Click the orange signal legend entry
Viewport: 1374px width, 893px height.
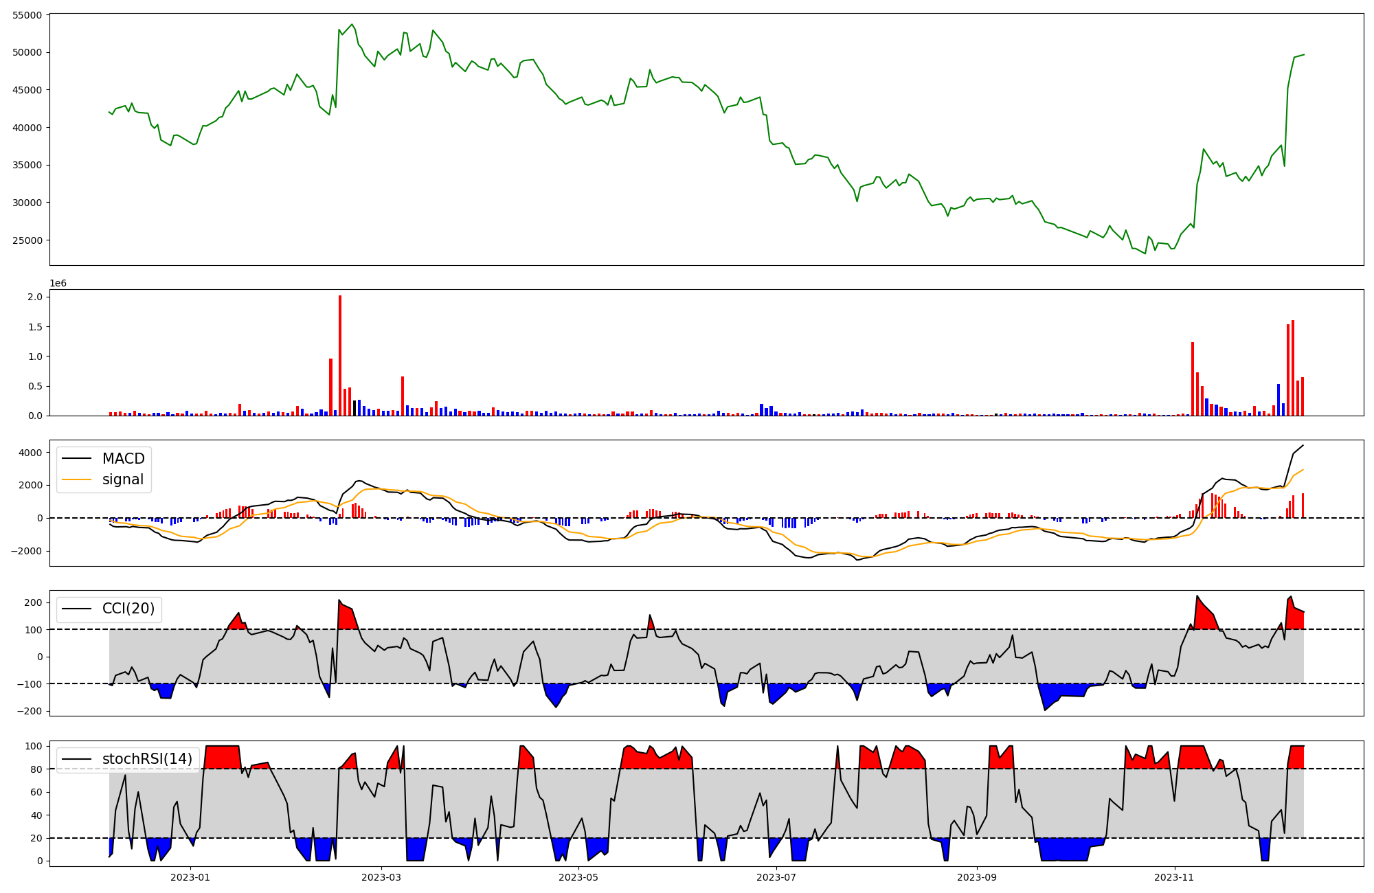click(123, 479)
